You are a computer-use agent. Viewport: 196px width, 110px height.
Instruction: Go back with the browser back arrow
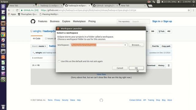coord(9,10)
